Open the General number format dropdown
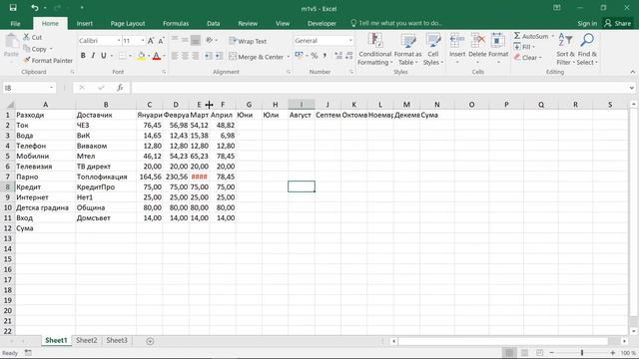 pyautogui.click(x=350, y=41)
